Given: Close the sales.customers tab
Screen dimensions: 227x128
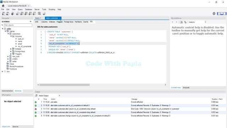Looking at the screenshot, I should point(60,18).
